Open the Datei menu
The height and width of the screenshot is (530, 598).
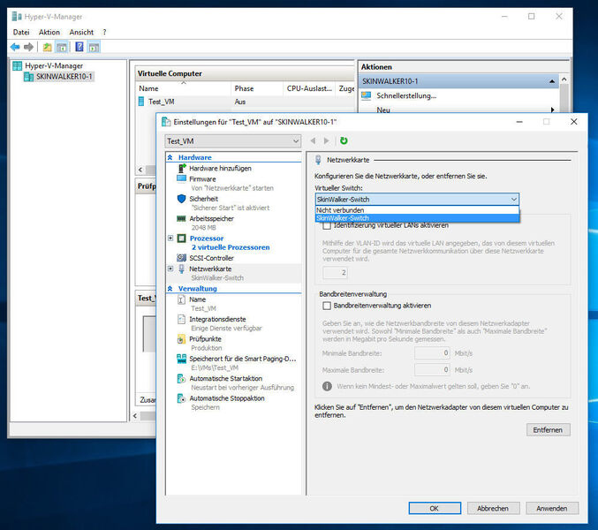[21, 33]
